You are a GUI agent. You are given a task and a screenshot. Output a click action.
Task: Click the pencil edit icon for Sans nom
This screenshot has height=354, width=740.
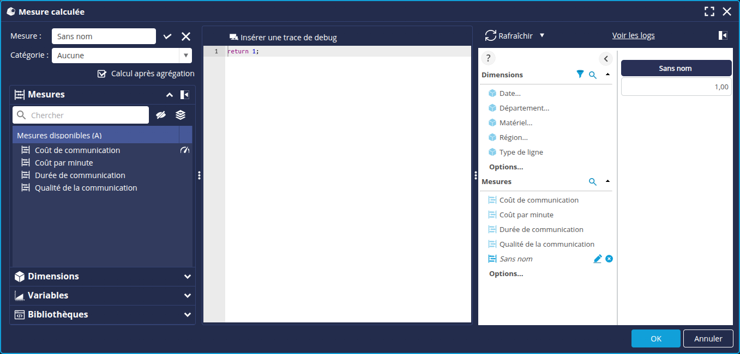598,259
